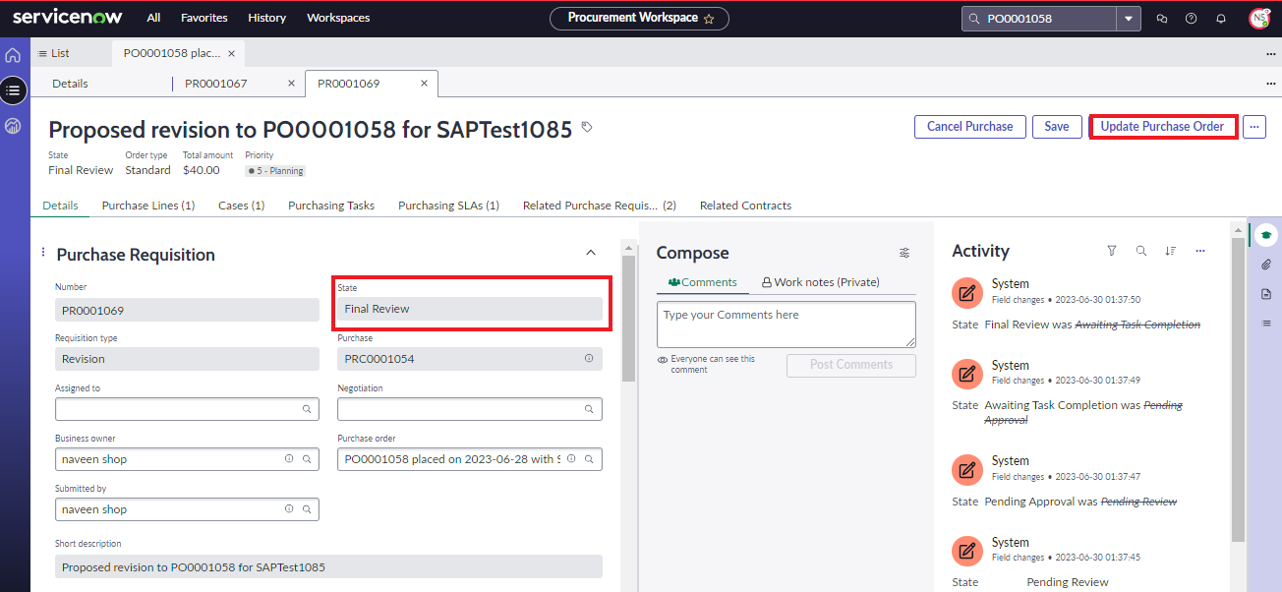Open the Home icon in left sidebar
Image resolution: width=1282 pixels, height=592 pixels.
(x=13, y=55)
